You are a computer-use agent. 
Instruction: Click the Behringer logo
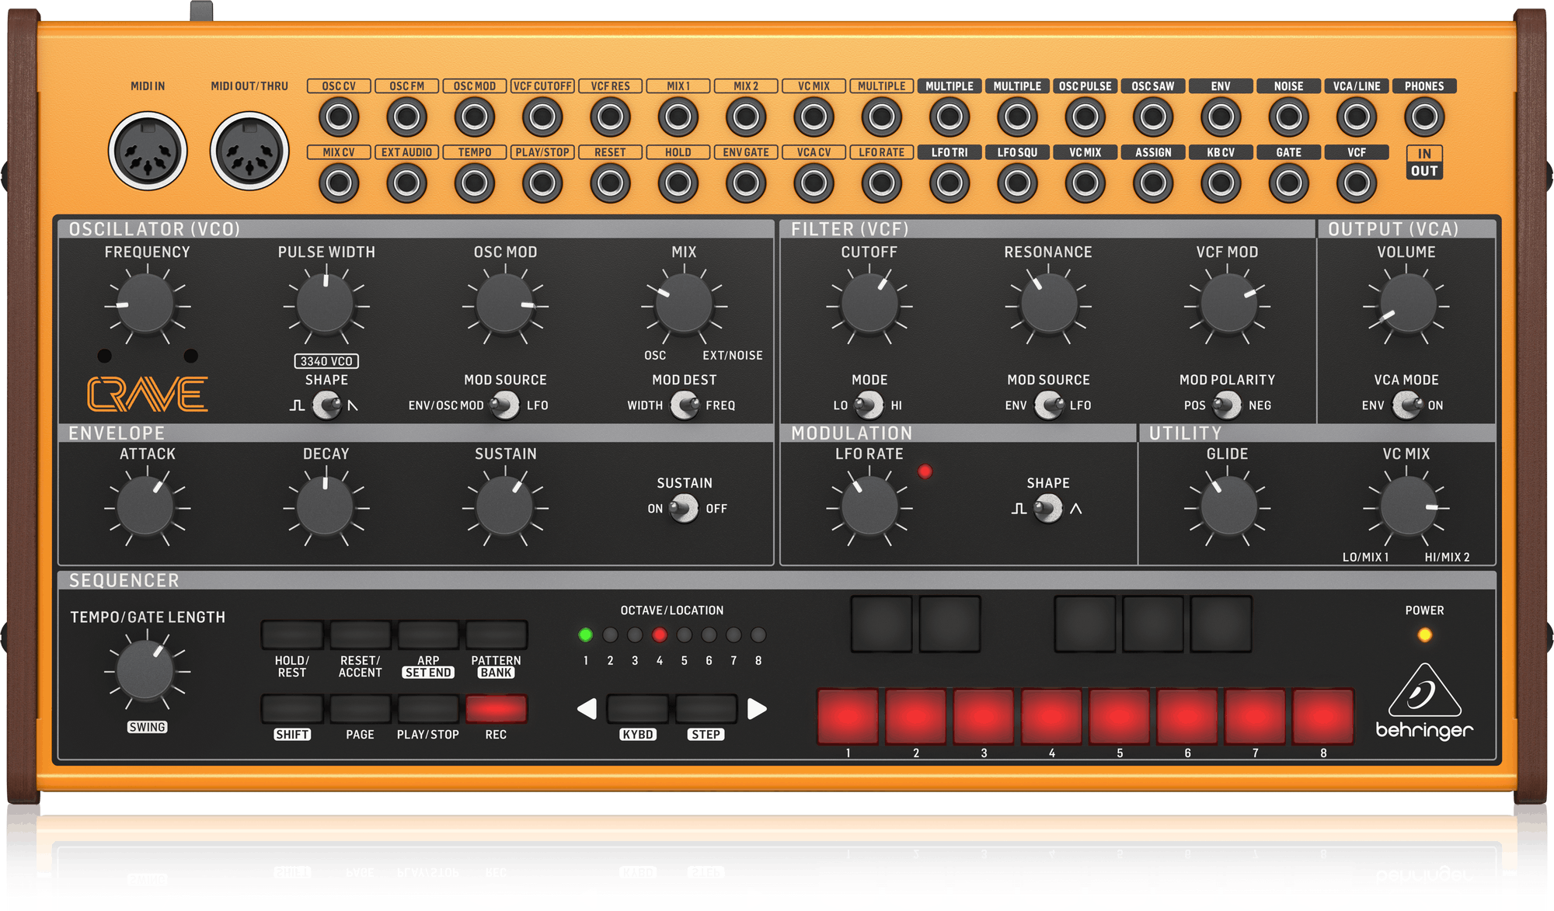point(1424,701)
